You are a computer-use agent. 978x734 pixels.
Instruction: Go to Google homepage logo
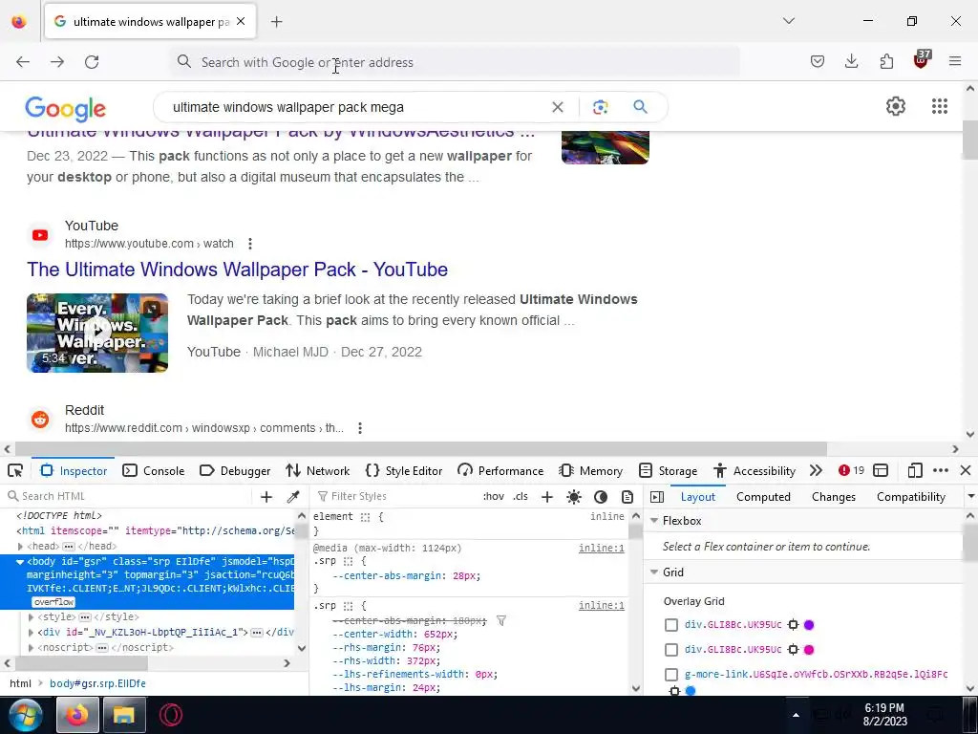click(66, 109)
